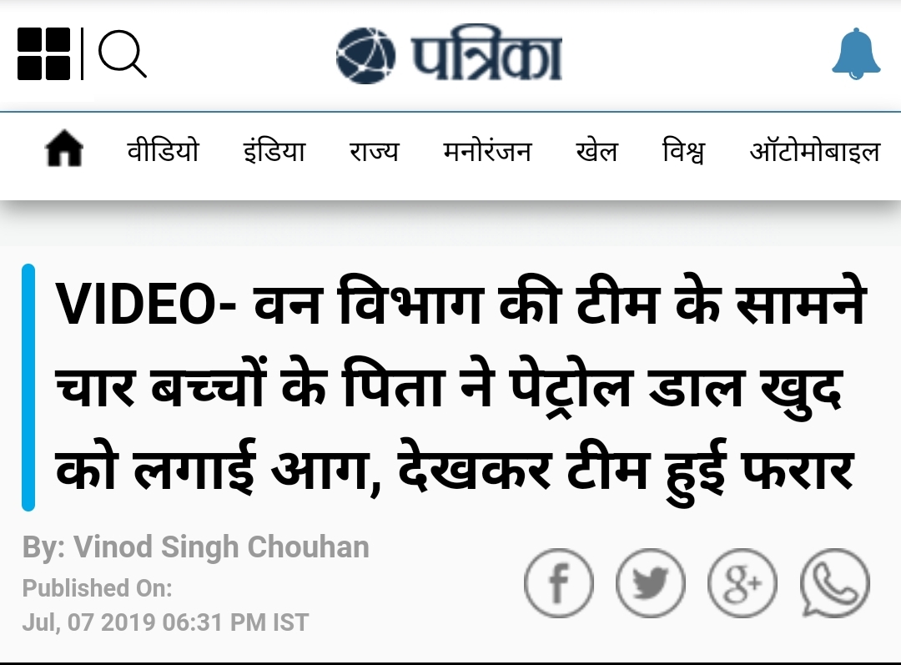Screen dimensions: 901x665
Task: Share article on Twitter
Action: [651, 582]
